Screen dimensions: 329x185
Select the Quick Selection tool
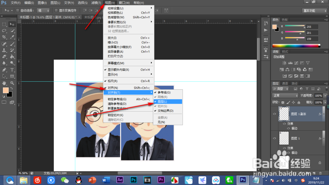(x=12, y=31)
